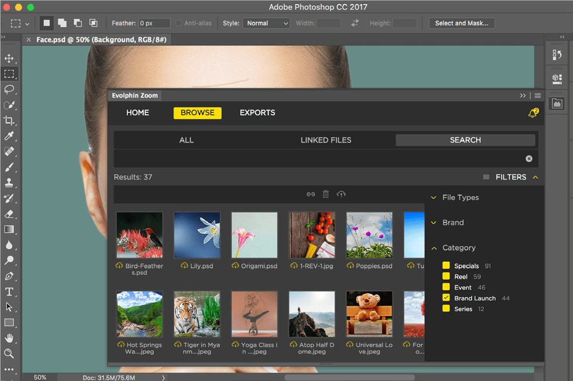Enable the Reel category filter
The width and height of the screenshot is (573, 381).
point(446,276)
